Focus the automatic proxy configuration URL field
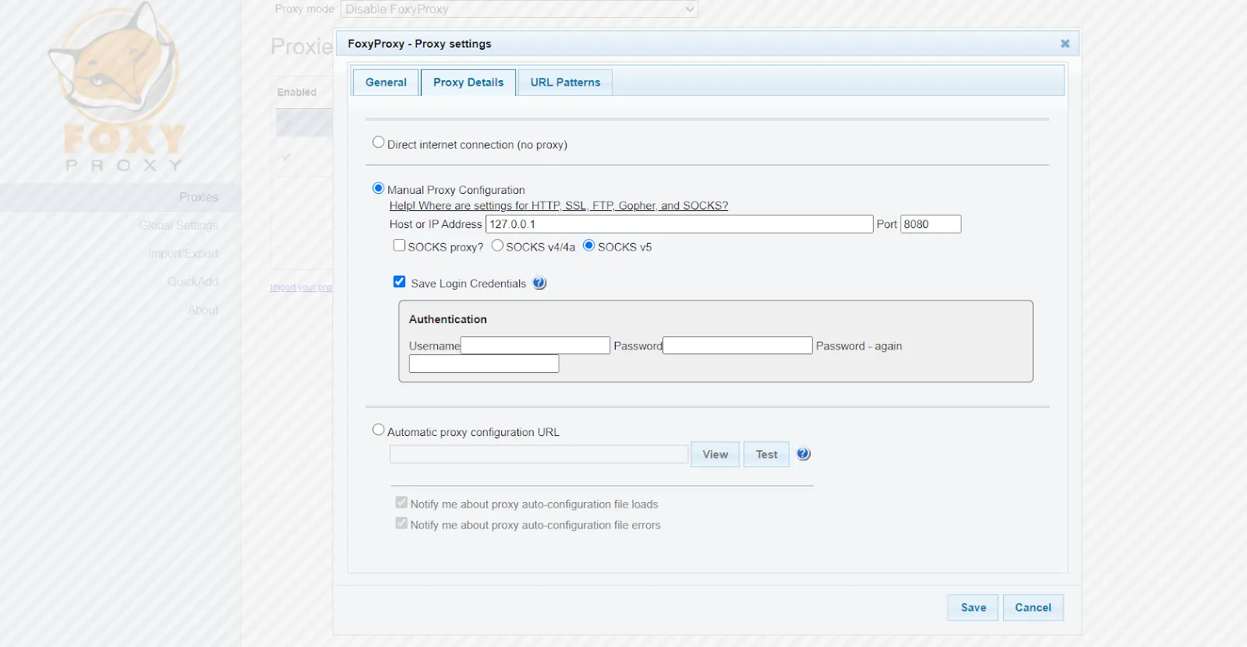This screenshot has height=647, width=1247. pos(539,455)
